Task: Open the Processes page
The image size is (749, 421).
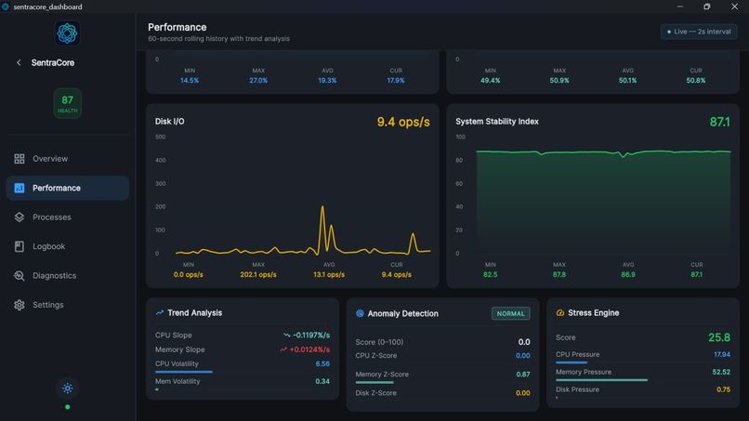Action: 67,217
